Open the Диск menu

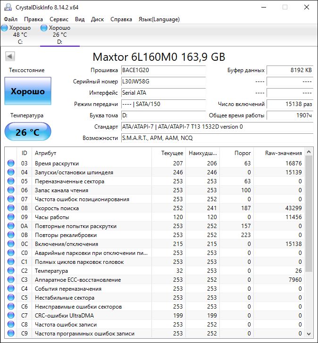click(x=97, y=19)
